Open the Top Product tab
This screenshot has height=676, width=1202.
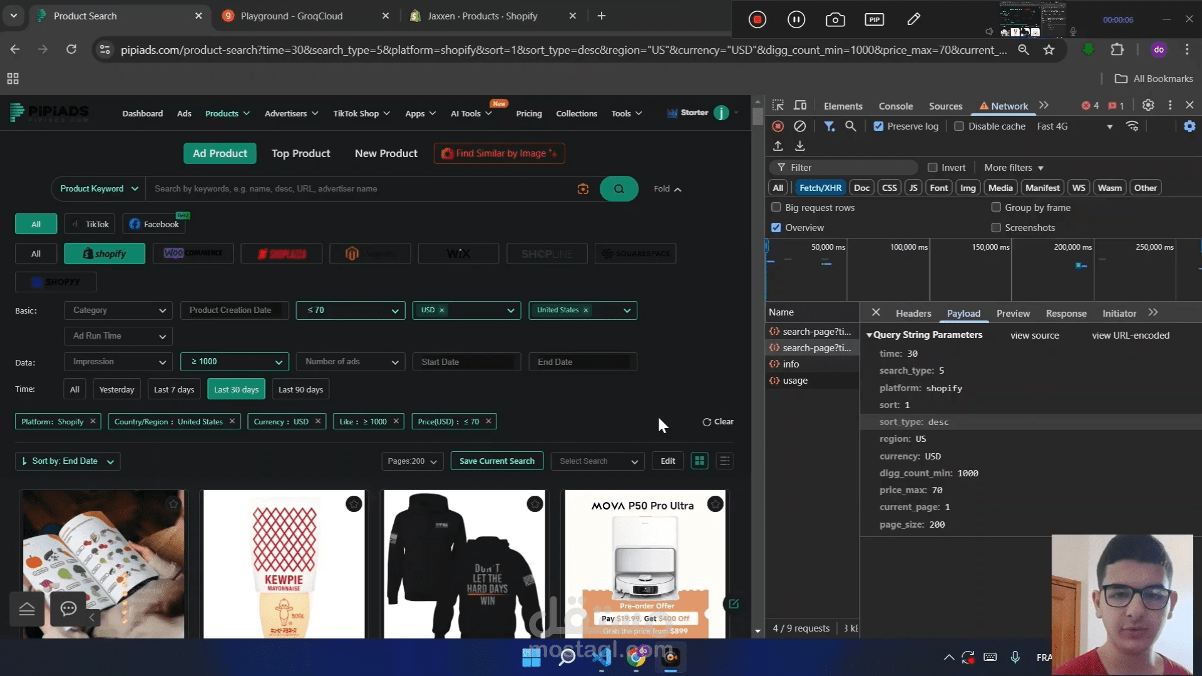point(300,153)
